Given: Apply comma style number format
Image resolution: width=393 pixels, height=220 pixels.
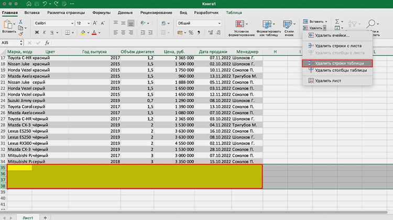Looking at the screenshot, I should click(199, 32).
